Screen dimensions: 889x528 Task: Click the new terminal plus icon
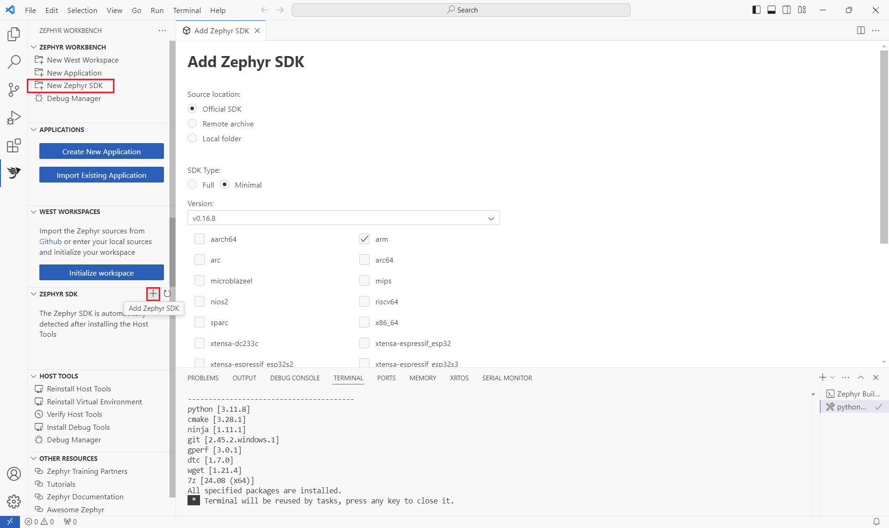pos(822,377)
